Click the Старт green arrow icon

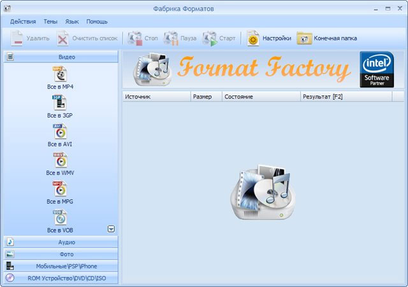coord(210,38)
